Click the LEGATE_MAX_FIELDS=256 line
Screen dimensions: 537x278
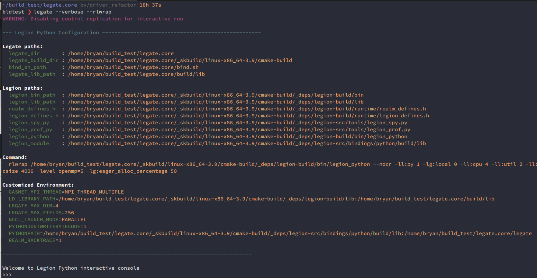[x=41, y=213]
